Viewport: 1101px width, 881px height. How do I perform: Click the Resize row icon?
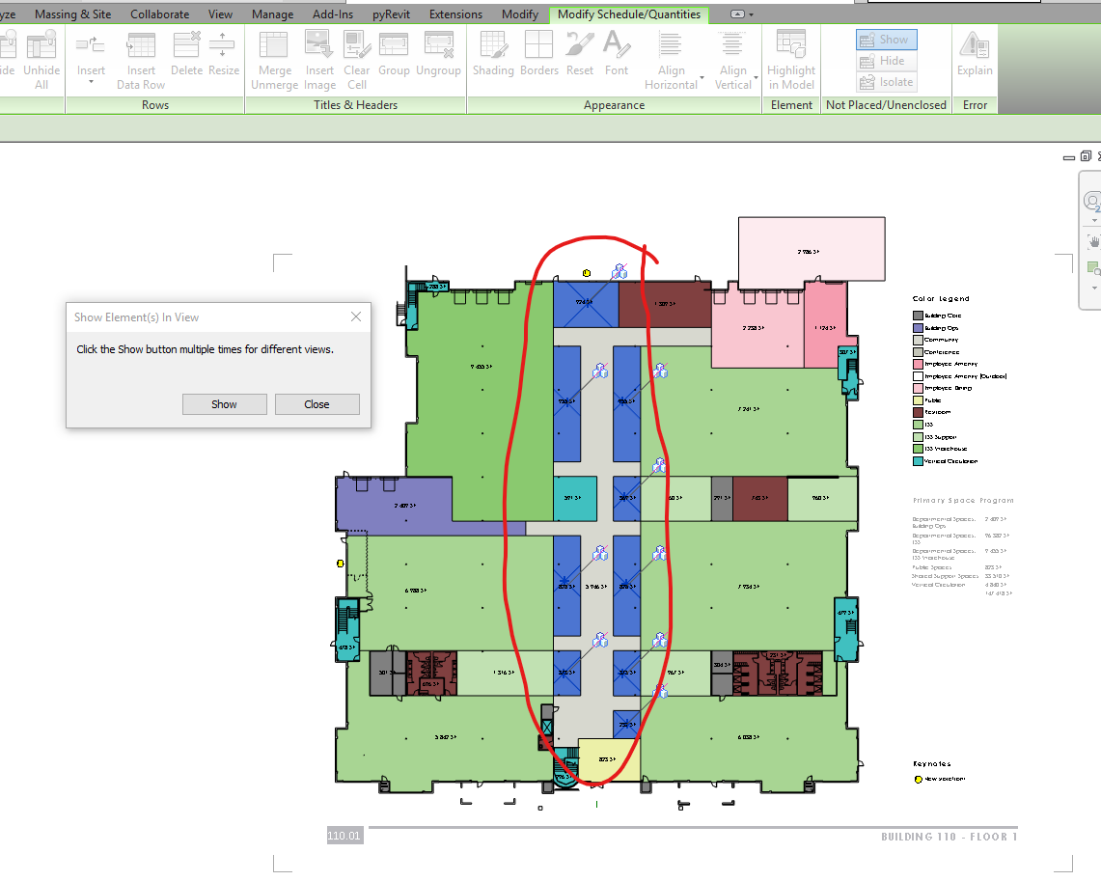pos(223,45)
